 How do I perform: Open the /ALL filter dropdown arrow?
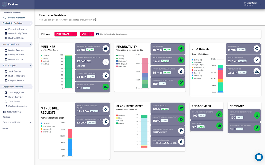(x=91, y=34)
